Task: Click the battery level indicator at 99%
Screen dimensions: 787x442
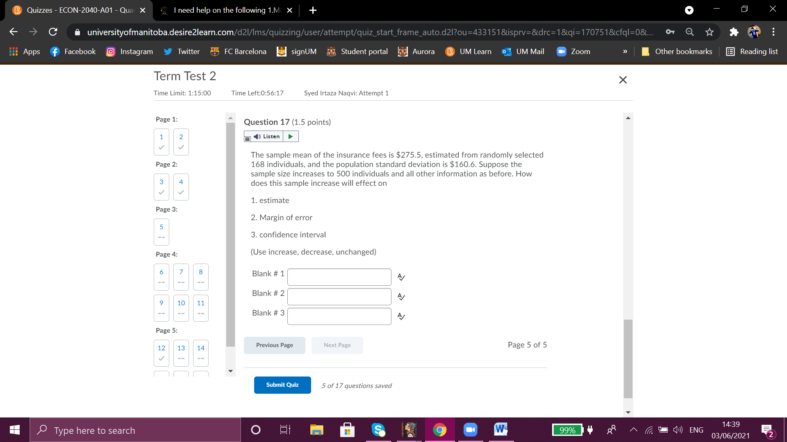Action: tap(567, 430)
